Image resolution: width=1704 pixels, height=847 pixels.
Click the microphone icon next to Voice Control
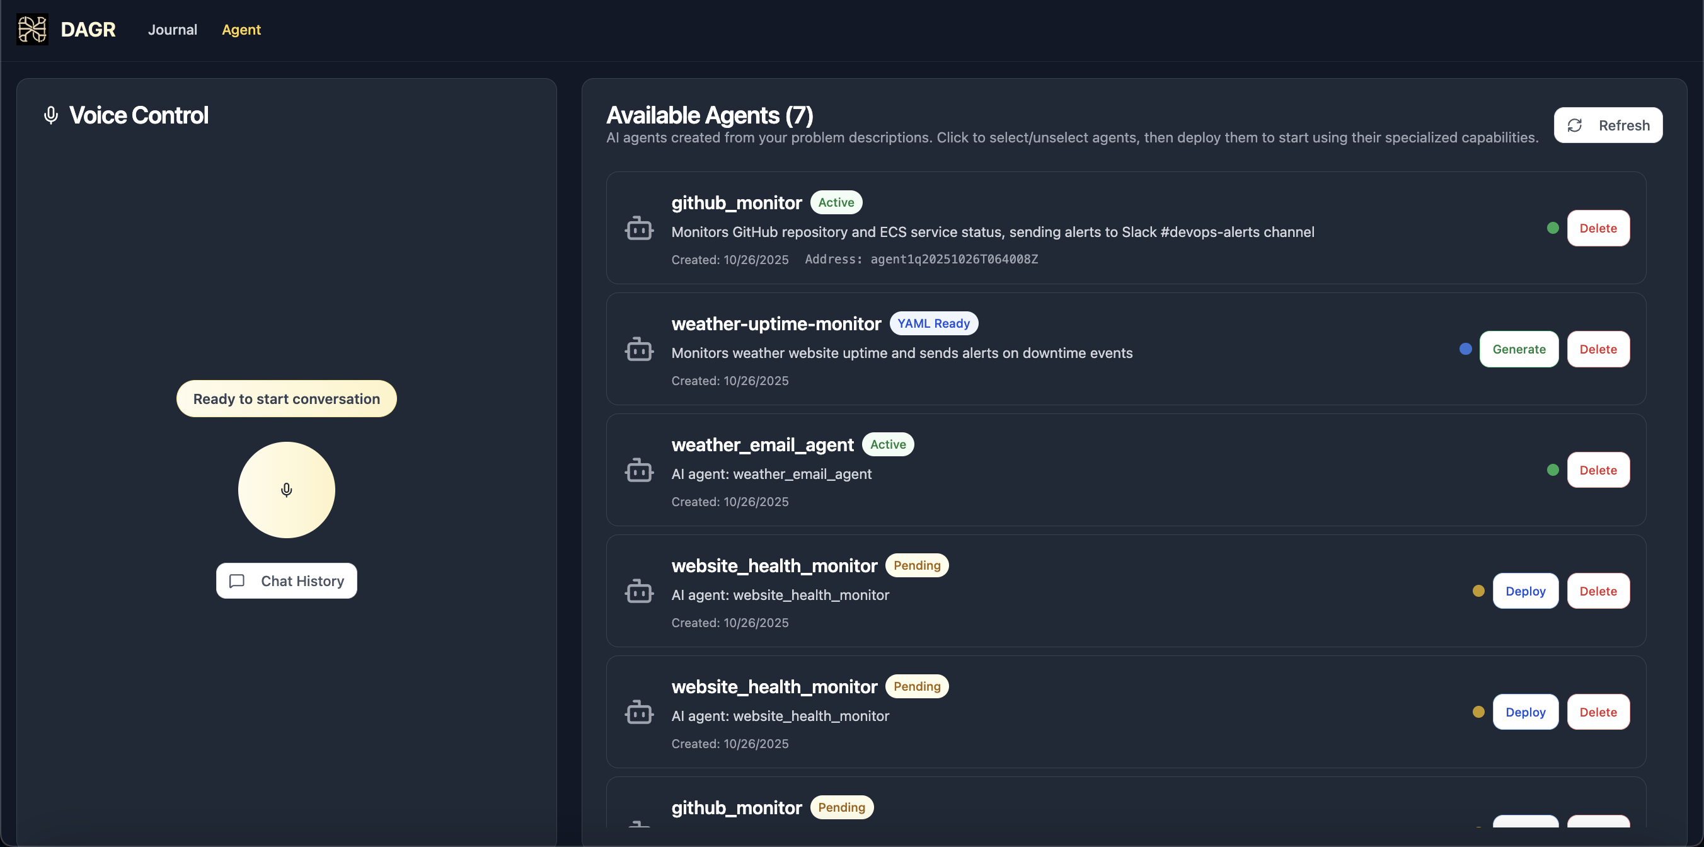pos(51,116)
